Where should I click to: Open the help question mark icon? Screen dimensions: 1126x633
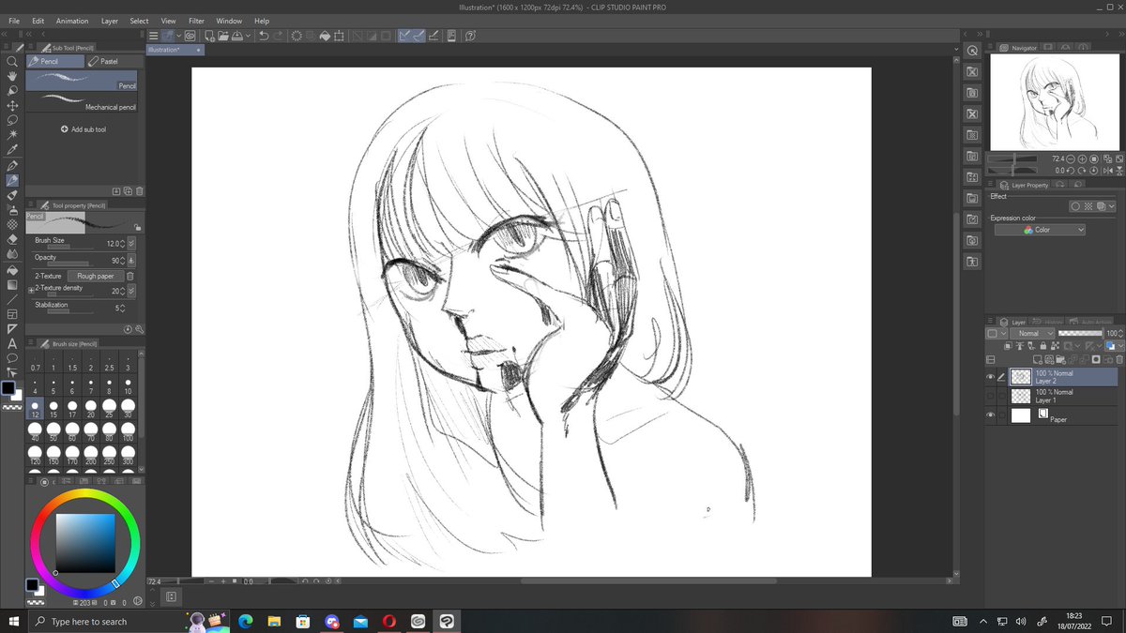click(x=470, y=36)
